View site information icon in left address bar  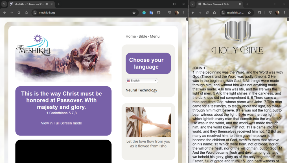coord(35,12)
